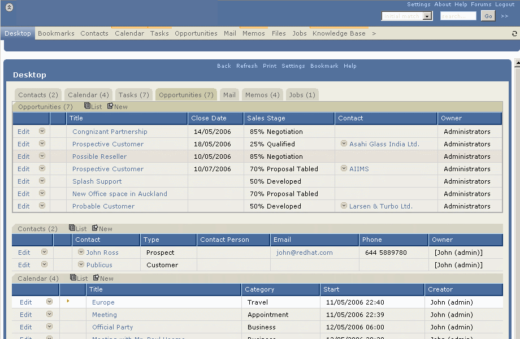Viewport: 520px width, 339px height.
Task: Click the New icon in the Opportunities section
Action: [x=110, y=106]
